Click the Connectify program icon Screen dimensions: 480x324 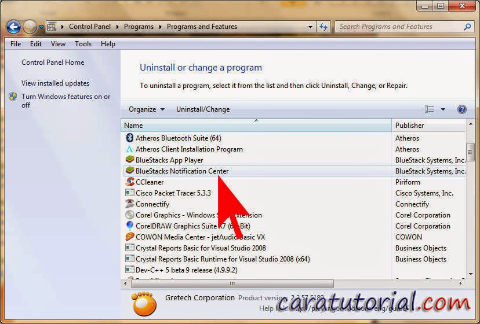coord(130,204)
